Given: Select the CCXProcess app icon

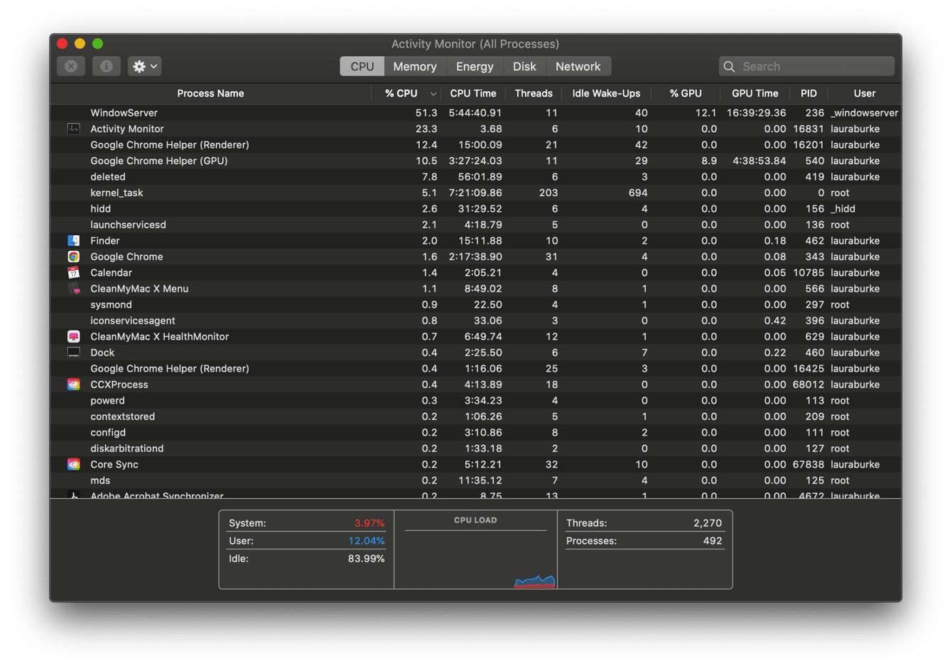Looking at the screenshot, I should pyautogui.click(x=73, y=384).
